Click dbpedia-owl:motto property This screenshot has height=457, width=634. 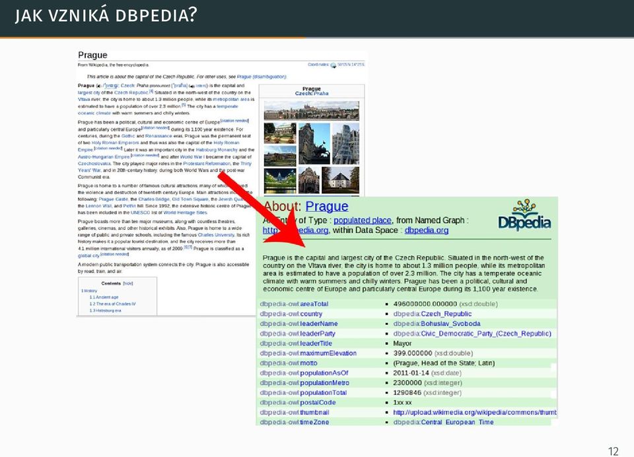click(x=289, y=363)
